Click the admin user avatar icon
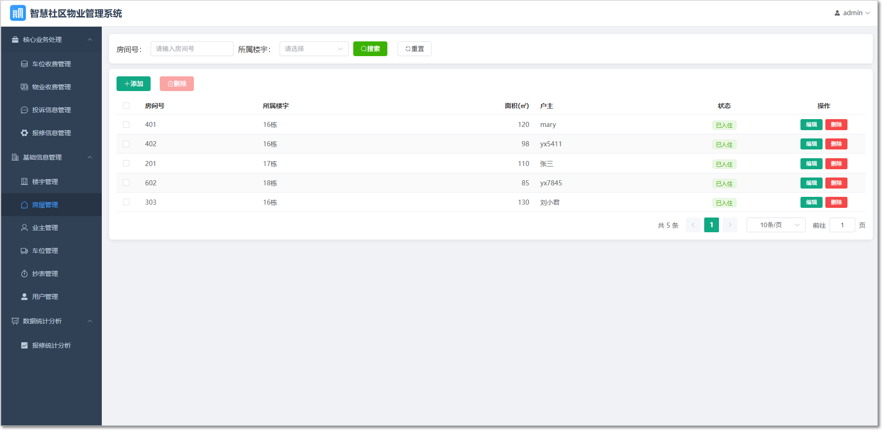 837,13
